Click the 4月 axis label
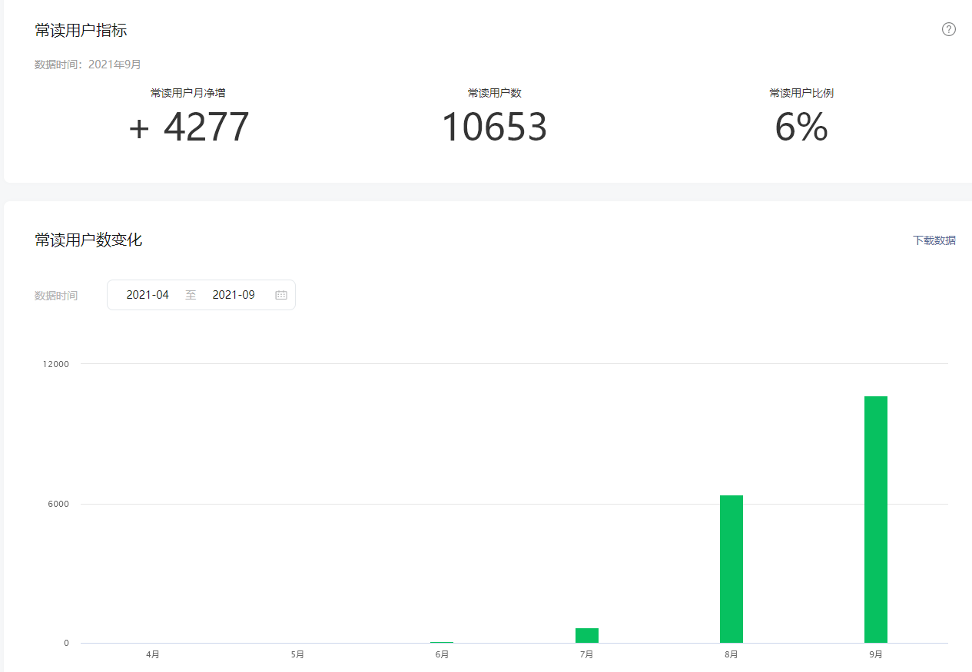972x672 pixels. pos(153,654)
